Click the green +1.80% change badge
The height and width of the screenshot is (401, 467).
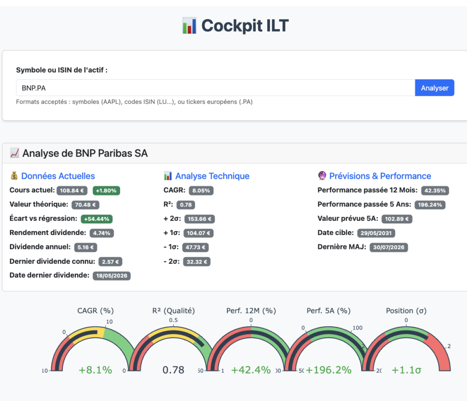click(x=106, y=191)
